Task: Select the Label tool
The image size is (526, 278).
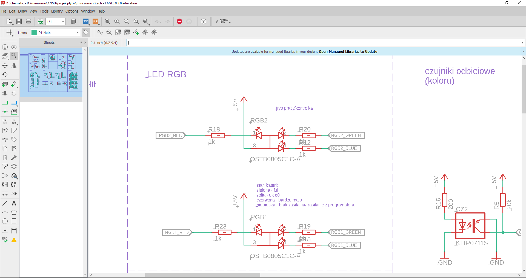Action: pos(14,112)
